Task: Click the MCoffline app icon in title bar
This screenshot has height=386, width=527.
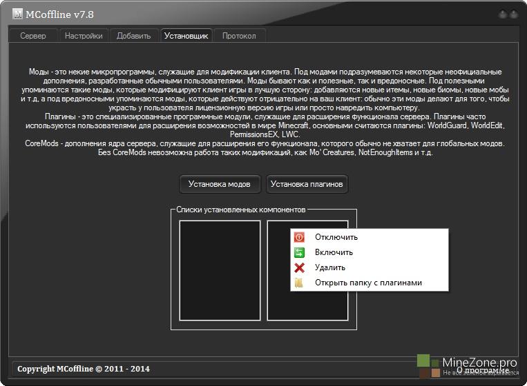Action: click(x=18, y=14)
